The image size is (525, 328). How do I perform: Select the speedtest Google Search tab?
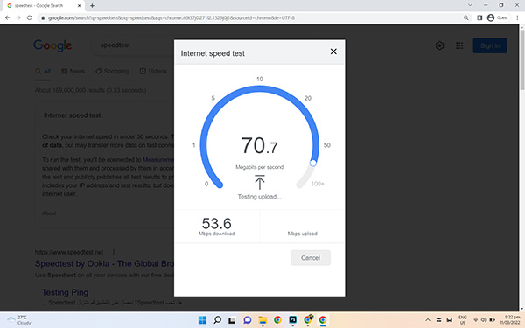pos(43,6)
